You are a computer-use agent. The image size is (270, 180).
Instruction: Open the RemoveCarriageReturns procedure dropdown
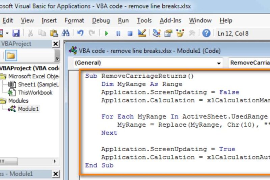click(249, 63)
